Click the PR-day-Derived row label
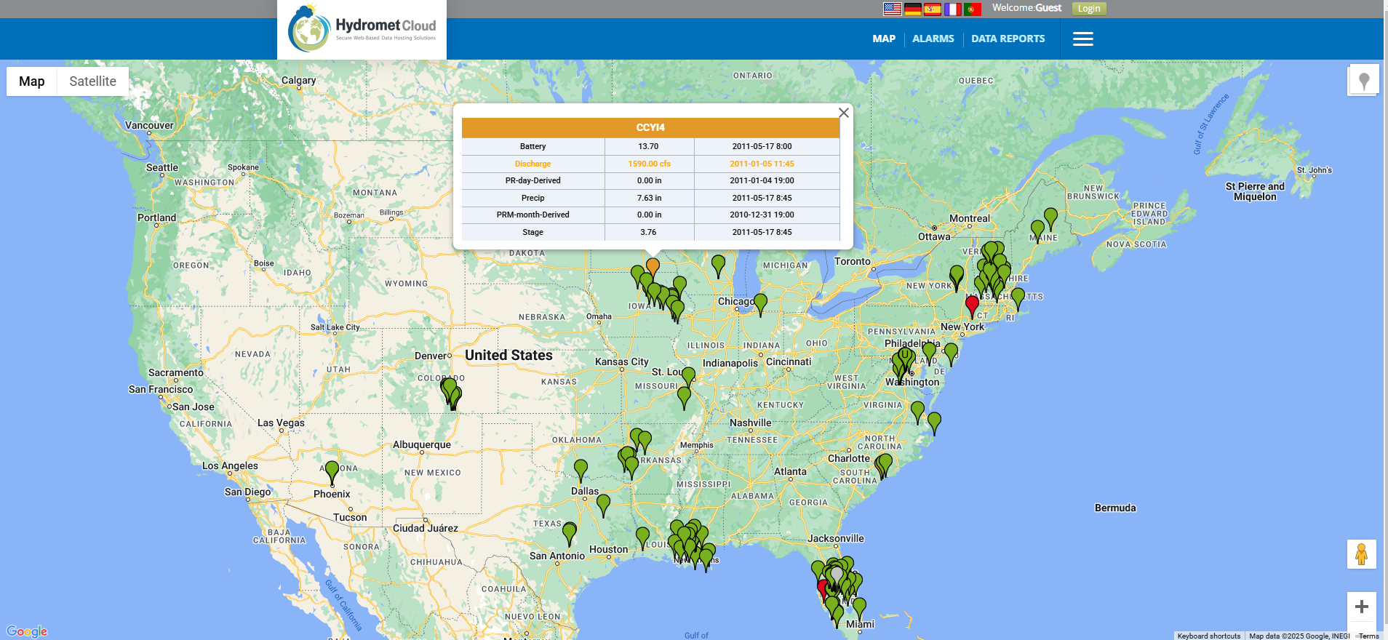This screenshot has width=1388, height=640. coord(533,180)
